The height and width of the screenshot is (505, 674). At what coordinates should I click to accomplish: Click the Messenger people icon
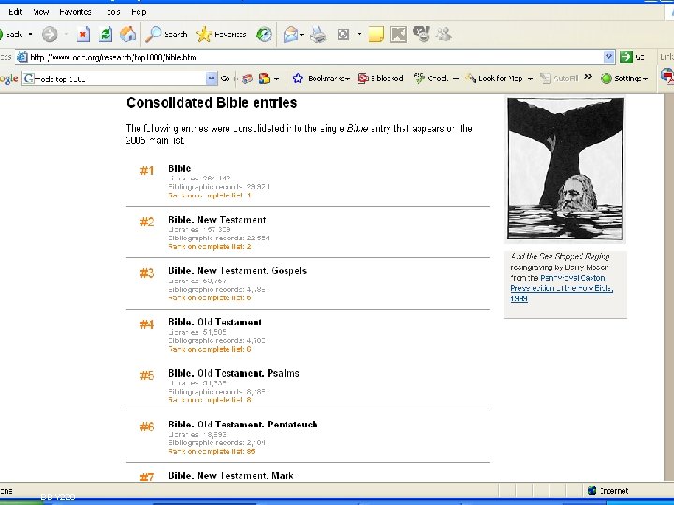point(444,35)
